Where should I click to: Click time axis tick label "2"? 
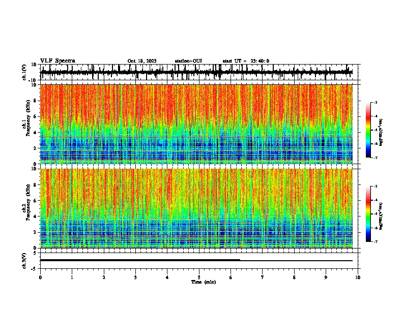[104, 277]
